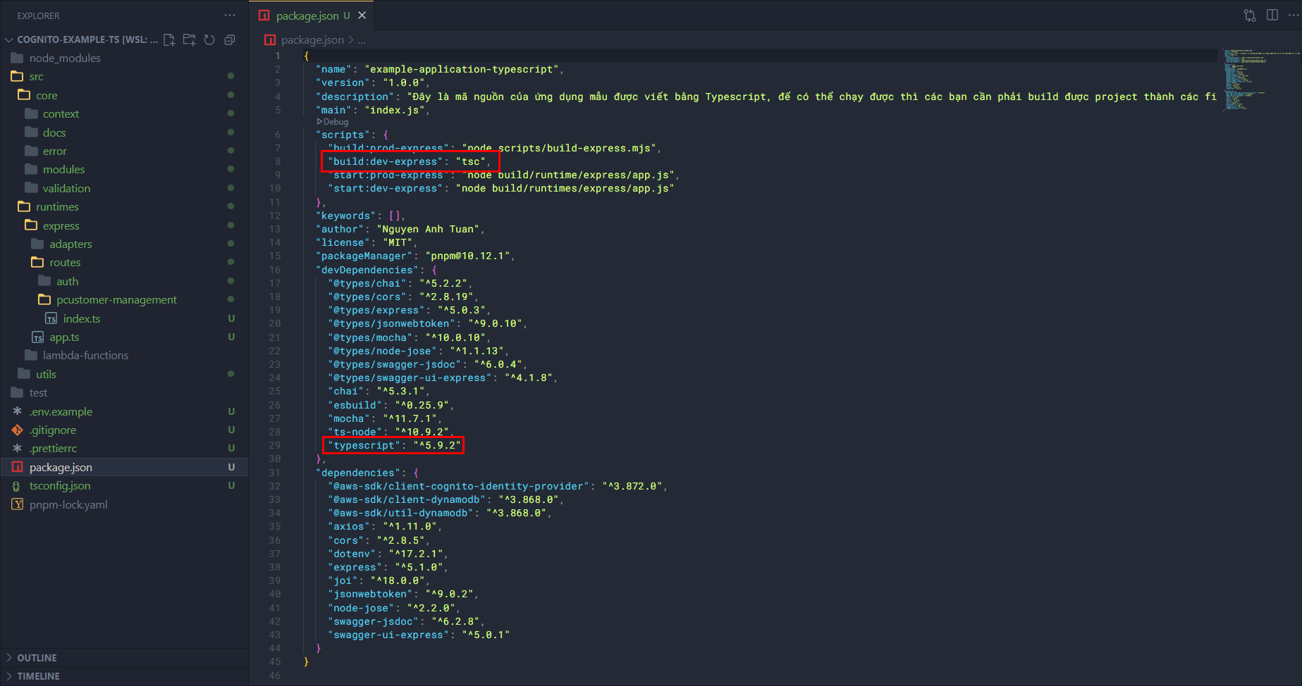This screenshot has height=686, width=1302.
Task: Close the package.json editor tab
Action: coord(362,15)
